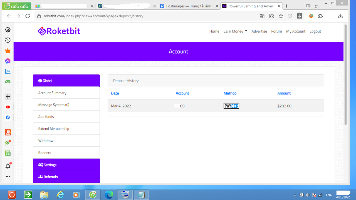This screenshot has width=356, height=200.
Task: Click the orange crown sidebar icon
Action: click(x=8, y=51)
